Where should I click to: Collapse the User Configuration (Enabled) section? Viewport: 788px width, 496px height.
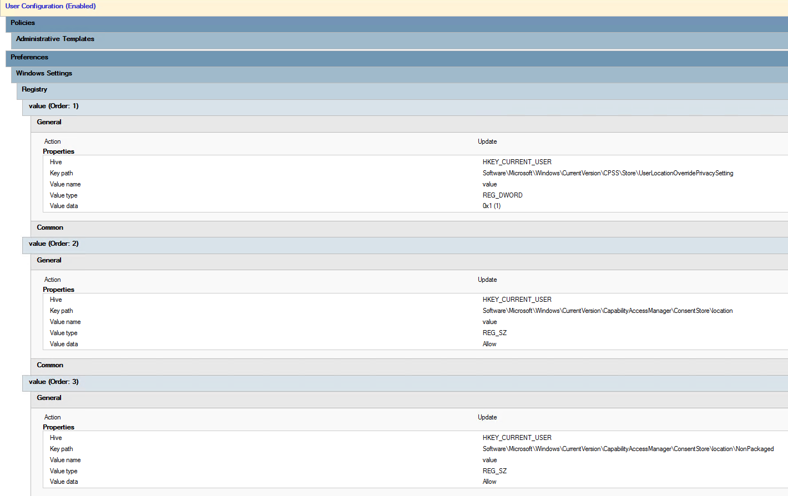50,6
